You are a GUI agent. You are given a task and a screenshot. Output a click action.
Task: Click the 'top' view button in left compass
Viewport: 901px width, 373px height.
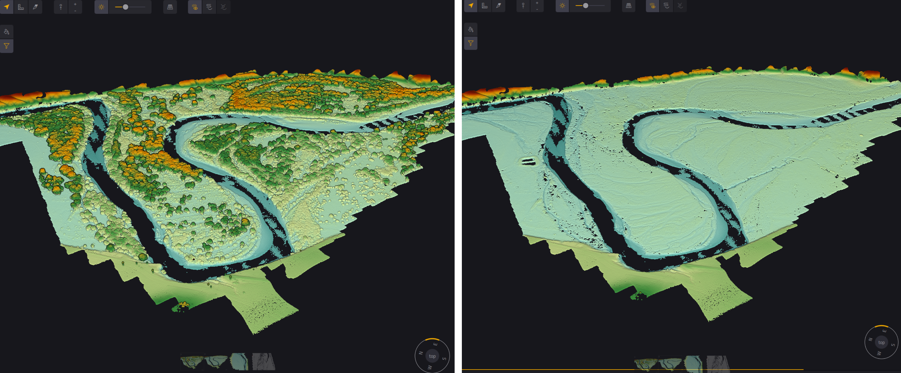pyautogui.click(x=432, y=356)
